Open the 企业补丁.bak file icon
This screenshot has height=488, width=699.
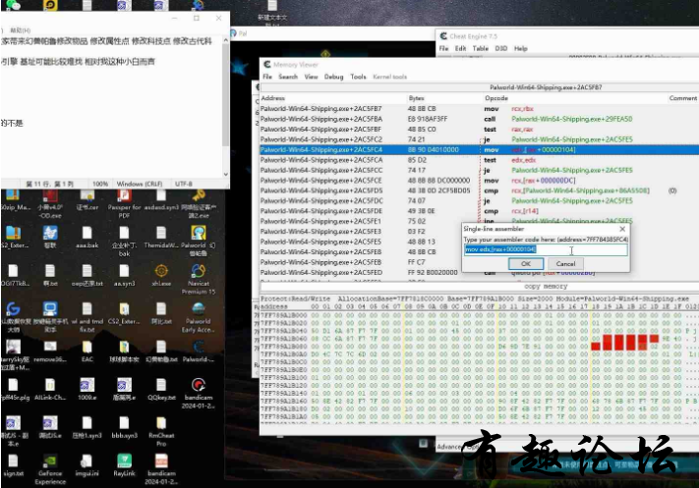point(124,241)
